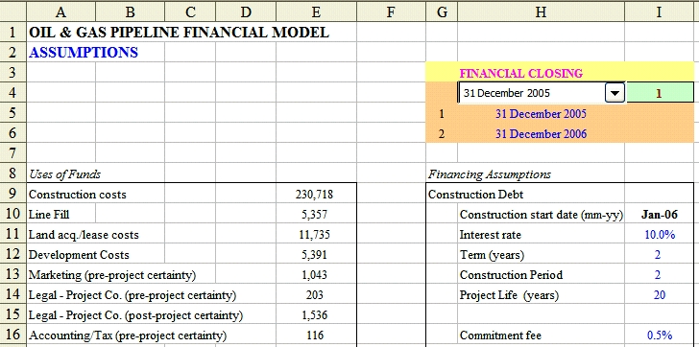The height and width of the screenshot is (347, 699).
Task: Select row 16 header
Action: 12,335
